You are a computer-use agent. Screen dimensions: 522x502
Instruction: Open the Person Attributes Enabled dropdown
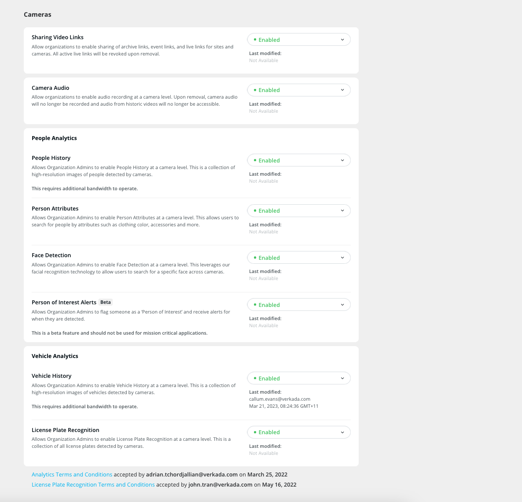click(298, 210)
